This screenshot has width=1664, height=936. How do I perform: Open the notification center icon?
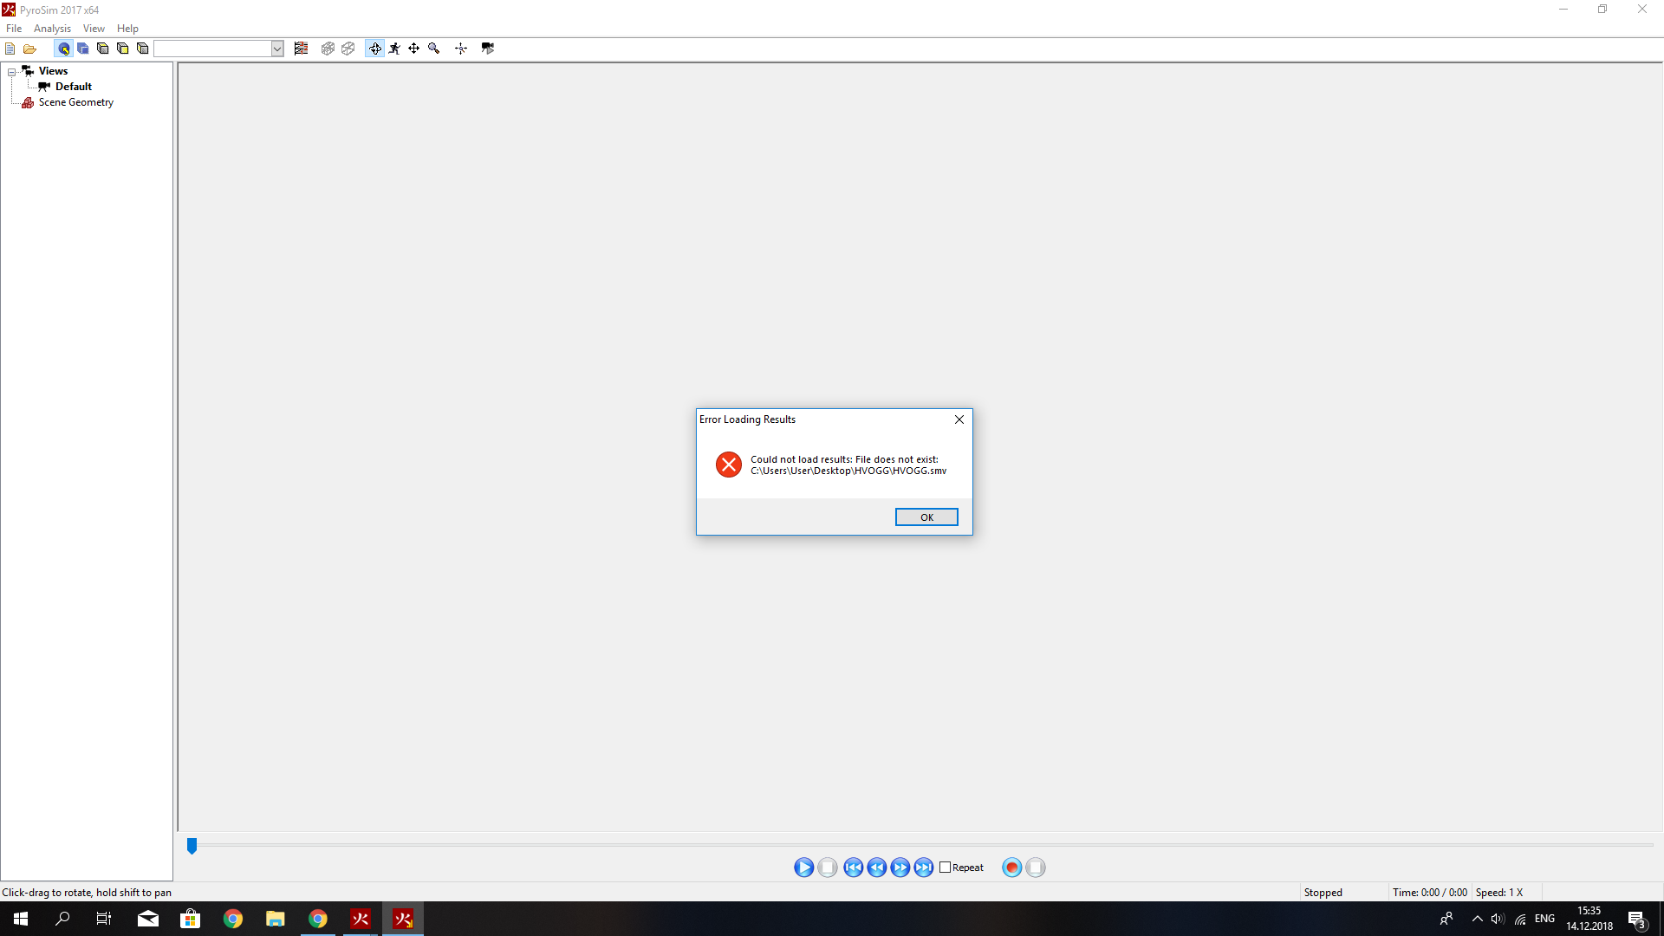(1636, 920)
